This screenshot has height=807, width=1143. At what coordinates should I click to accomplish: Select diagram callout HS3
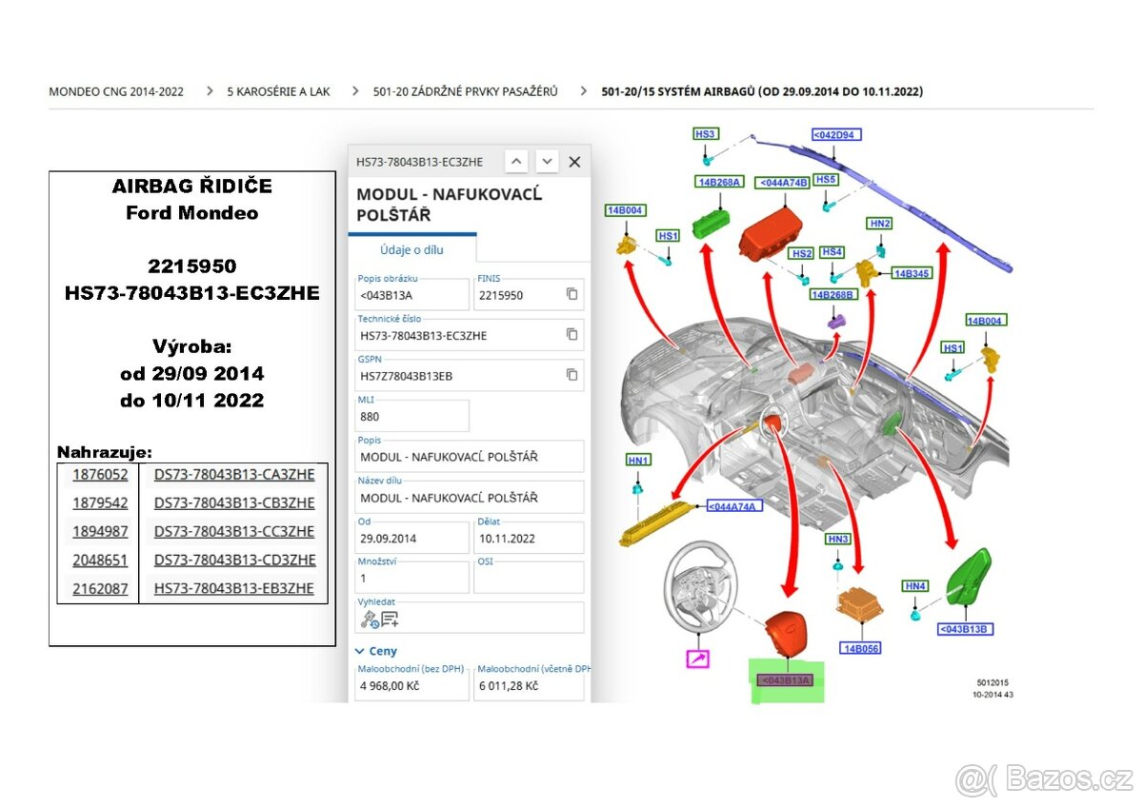[705, 134]
